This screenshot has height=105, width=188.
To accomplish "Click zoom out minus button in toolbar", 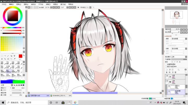I will pyautogui.click(x=54, y=7).
